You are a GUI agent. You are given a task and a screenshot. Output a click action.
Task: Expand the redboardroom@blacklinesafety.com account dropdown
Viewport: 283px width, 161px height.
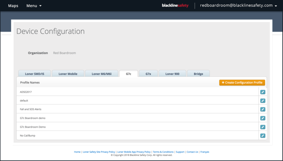(238, 5)
